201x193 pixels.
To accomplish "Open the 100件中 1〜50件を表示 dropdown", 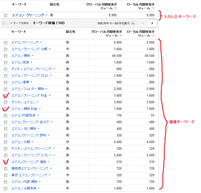I will (x=133, y=23).
